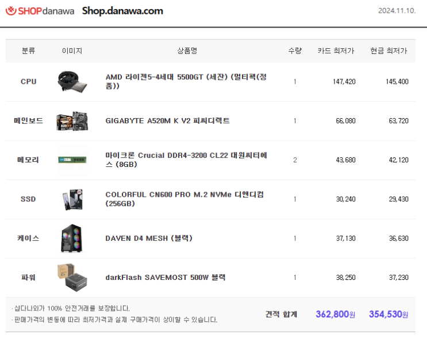Image resolution: width=427 pixels, height=339 pixels.
Task: Click the 판매가격의 변동 price notice text
Action: [x=114, y=319]
